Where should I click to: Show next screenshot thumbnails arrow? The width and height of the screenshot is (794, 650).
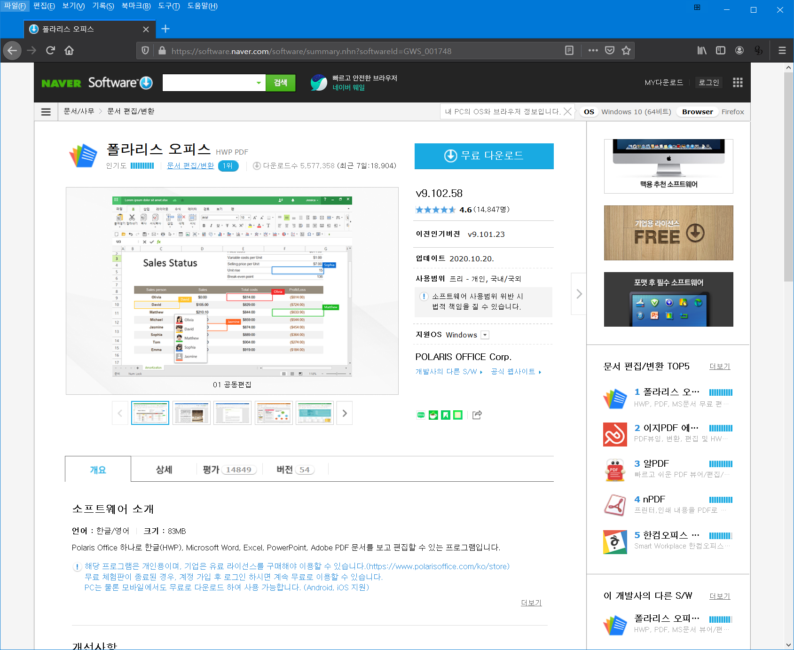click(345, 413)
